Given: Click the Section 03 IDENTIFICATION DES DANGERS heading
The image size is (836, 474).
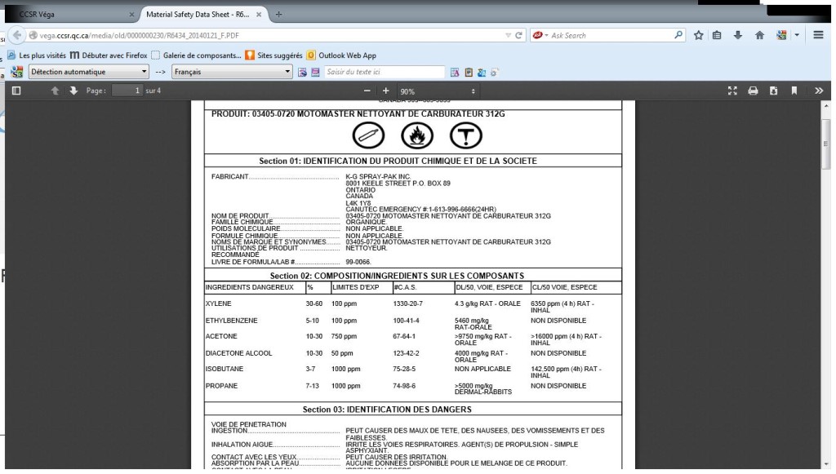Looking at the screenshot, I should (x=387, y=410).
